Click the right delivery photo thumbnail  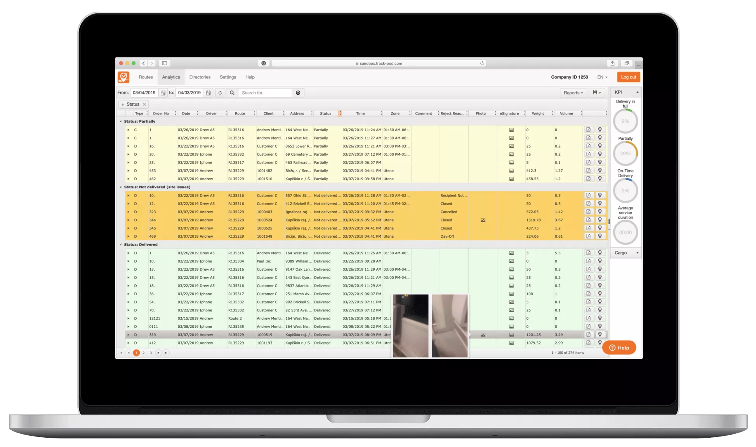(x=450, y=325)
